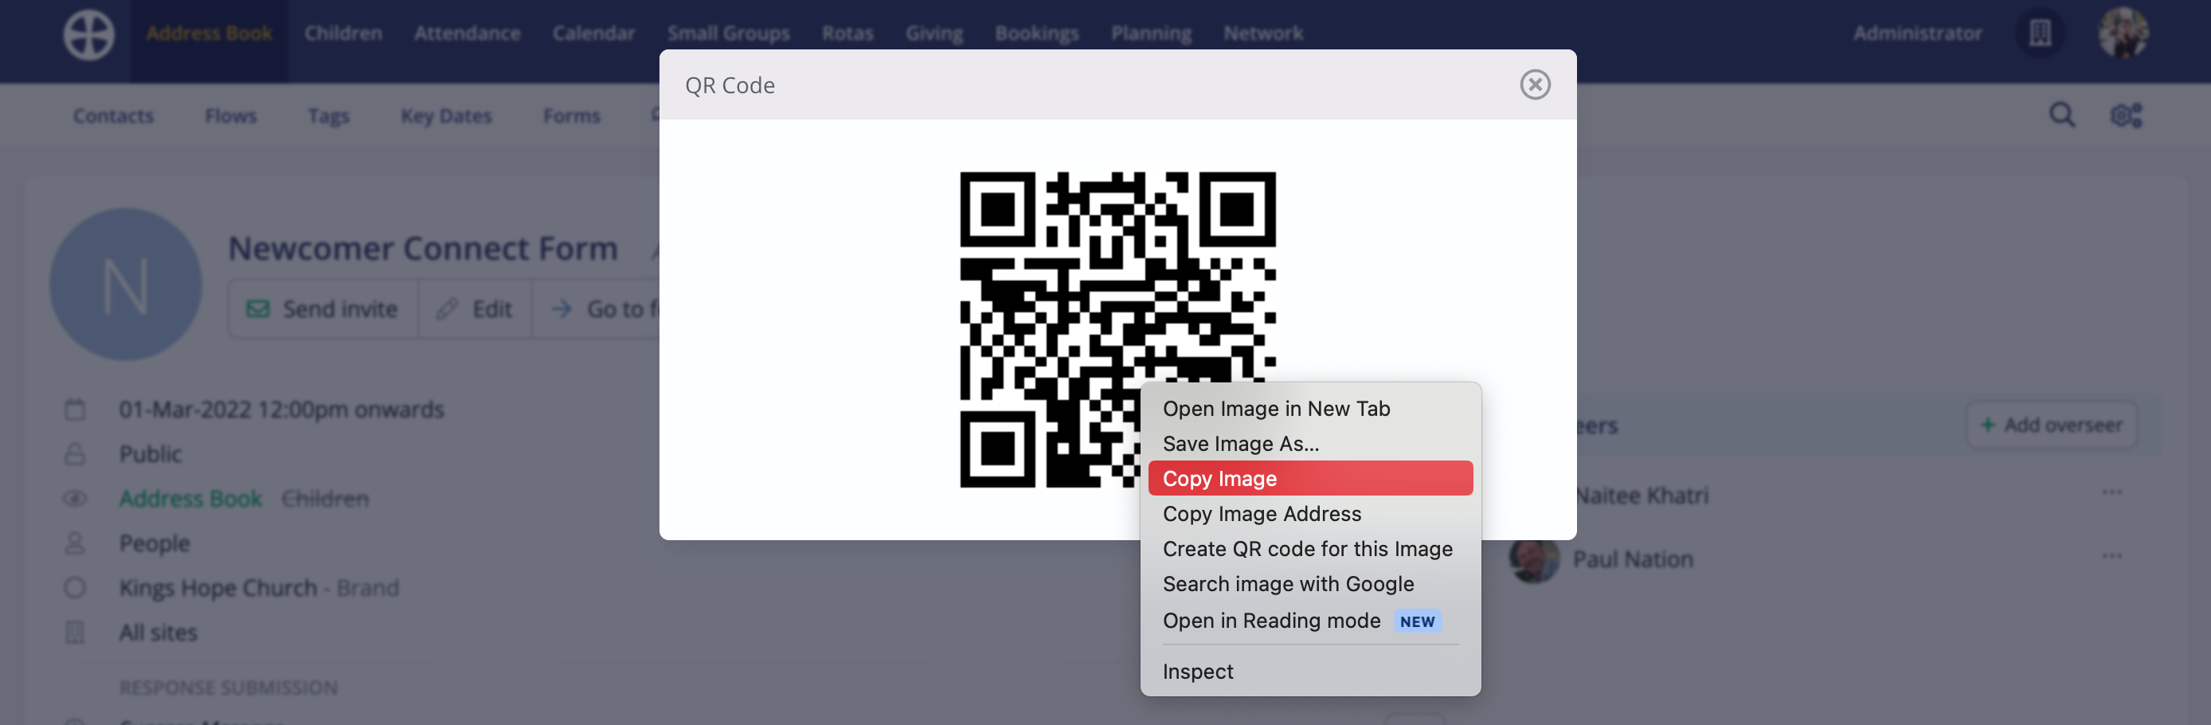Screen dimensions: 2211x725
Task: Click the 01-Mar-2022 12:00pm onwards text
Action: pos(280,409)
